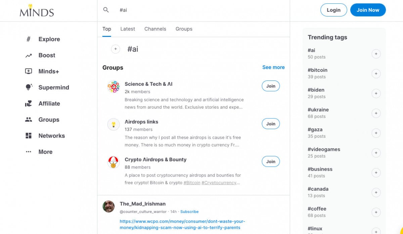Switch to the Channels tab
The width and height of the screenshot is (403, 234).
(x=155, y=29)
